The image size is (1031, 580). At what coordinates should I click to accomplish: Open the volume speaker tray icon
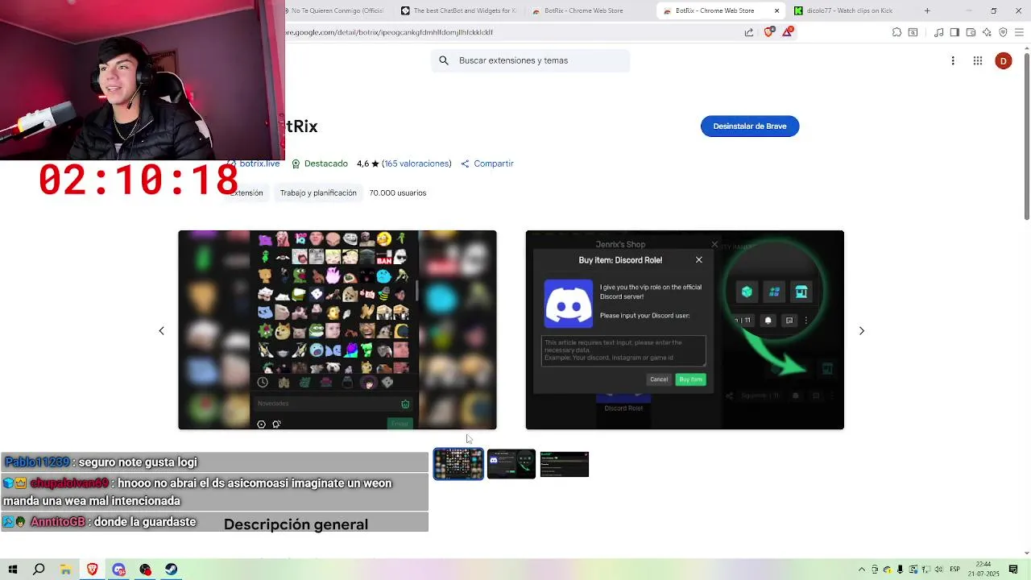click(939, 570)
